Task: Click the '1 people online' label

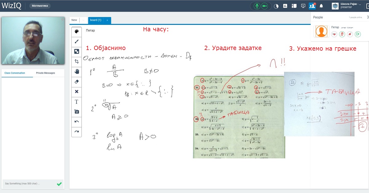Action: 355,17
